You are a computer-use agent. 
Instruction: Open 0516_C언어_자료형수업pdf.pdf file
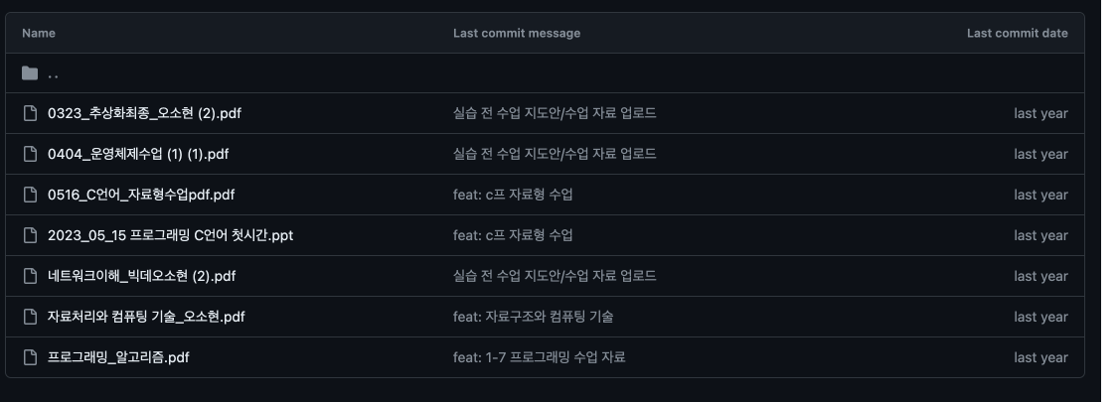(140, 195)
